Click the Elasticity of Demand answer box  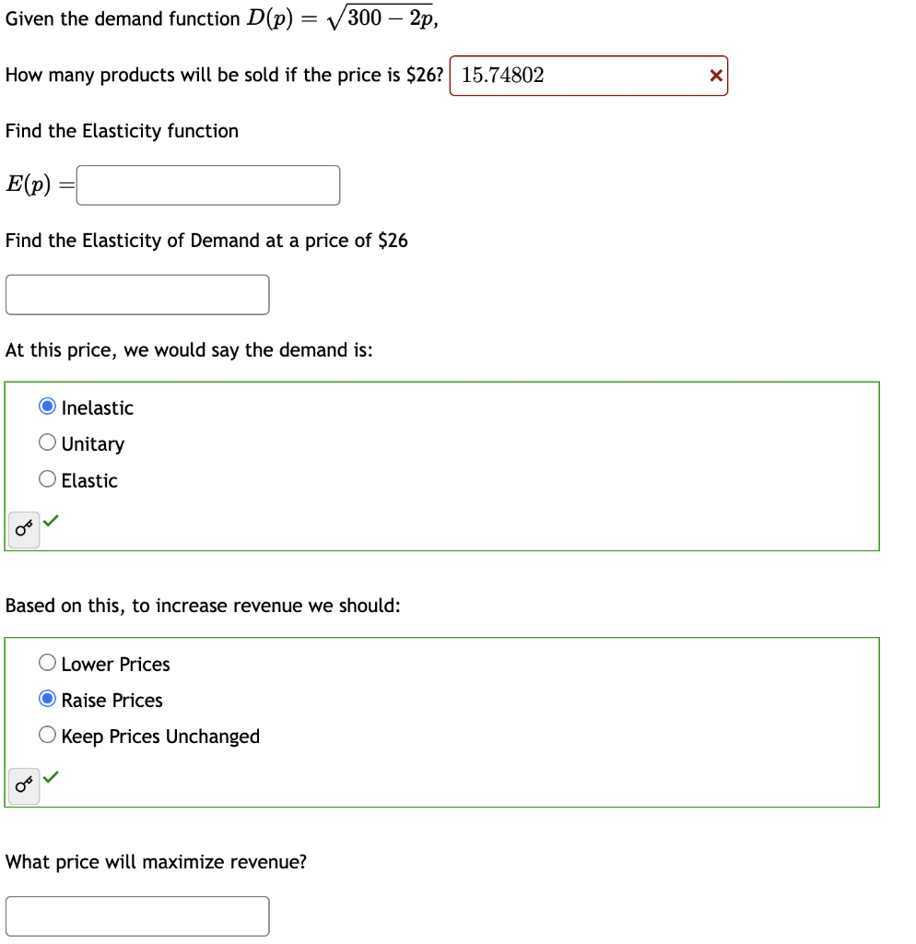tap(136, 294)
